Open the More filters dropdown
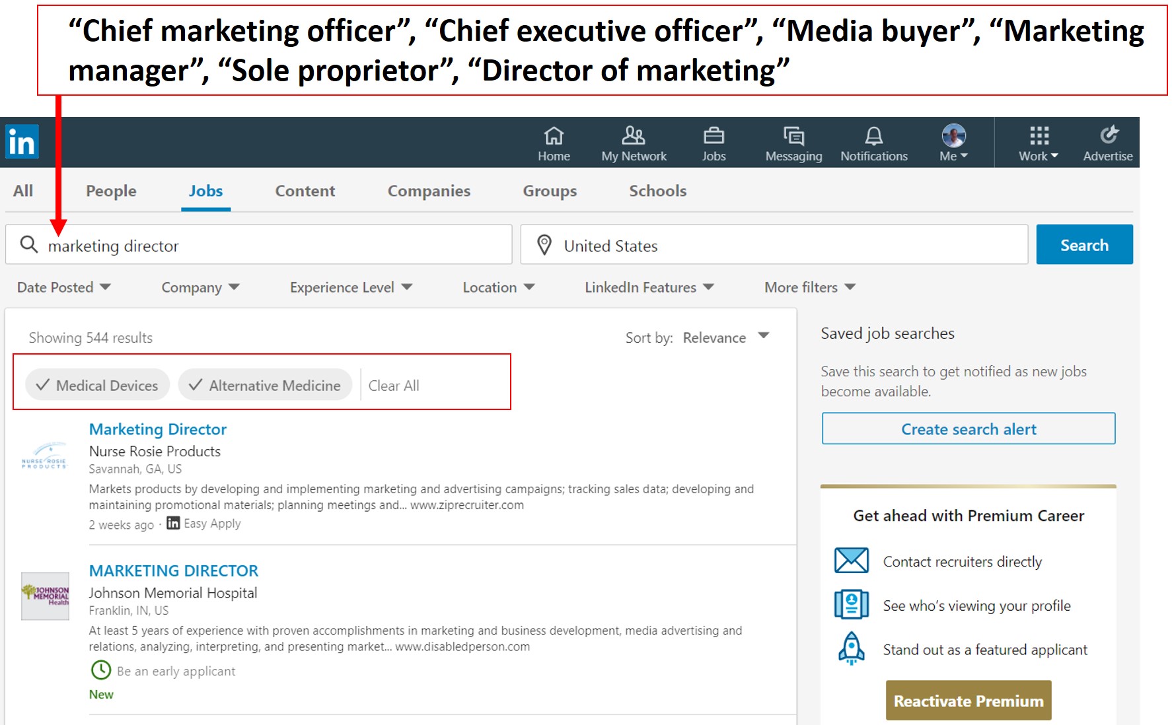1172x725 pixels. tap(809, 287)
